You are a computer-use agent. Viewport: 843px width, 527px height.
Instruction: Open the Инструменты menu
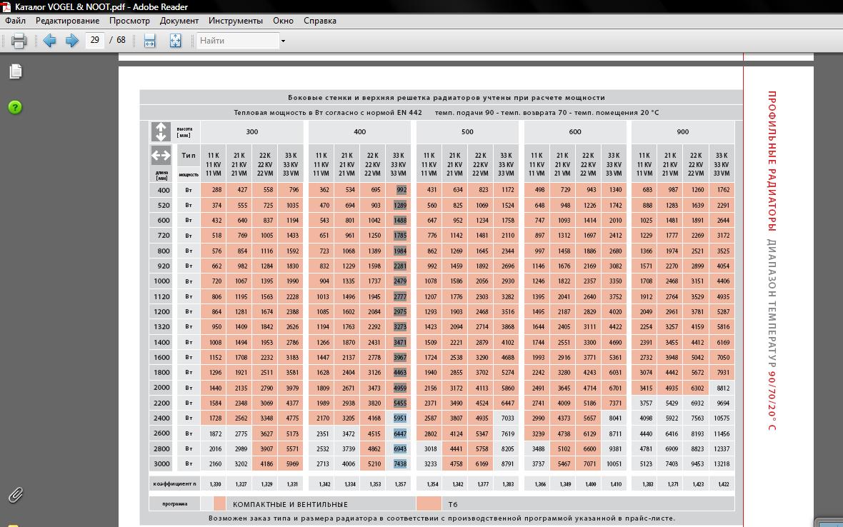(236, 21)
